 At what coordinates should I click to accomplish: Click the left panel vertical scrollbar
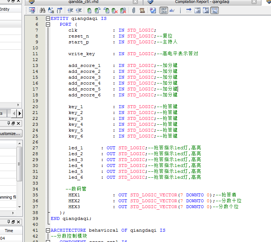[19, 164]
